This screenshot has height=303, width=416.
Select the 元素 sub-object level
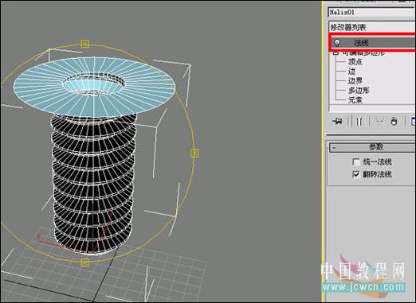355,100
